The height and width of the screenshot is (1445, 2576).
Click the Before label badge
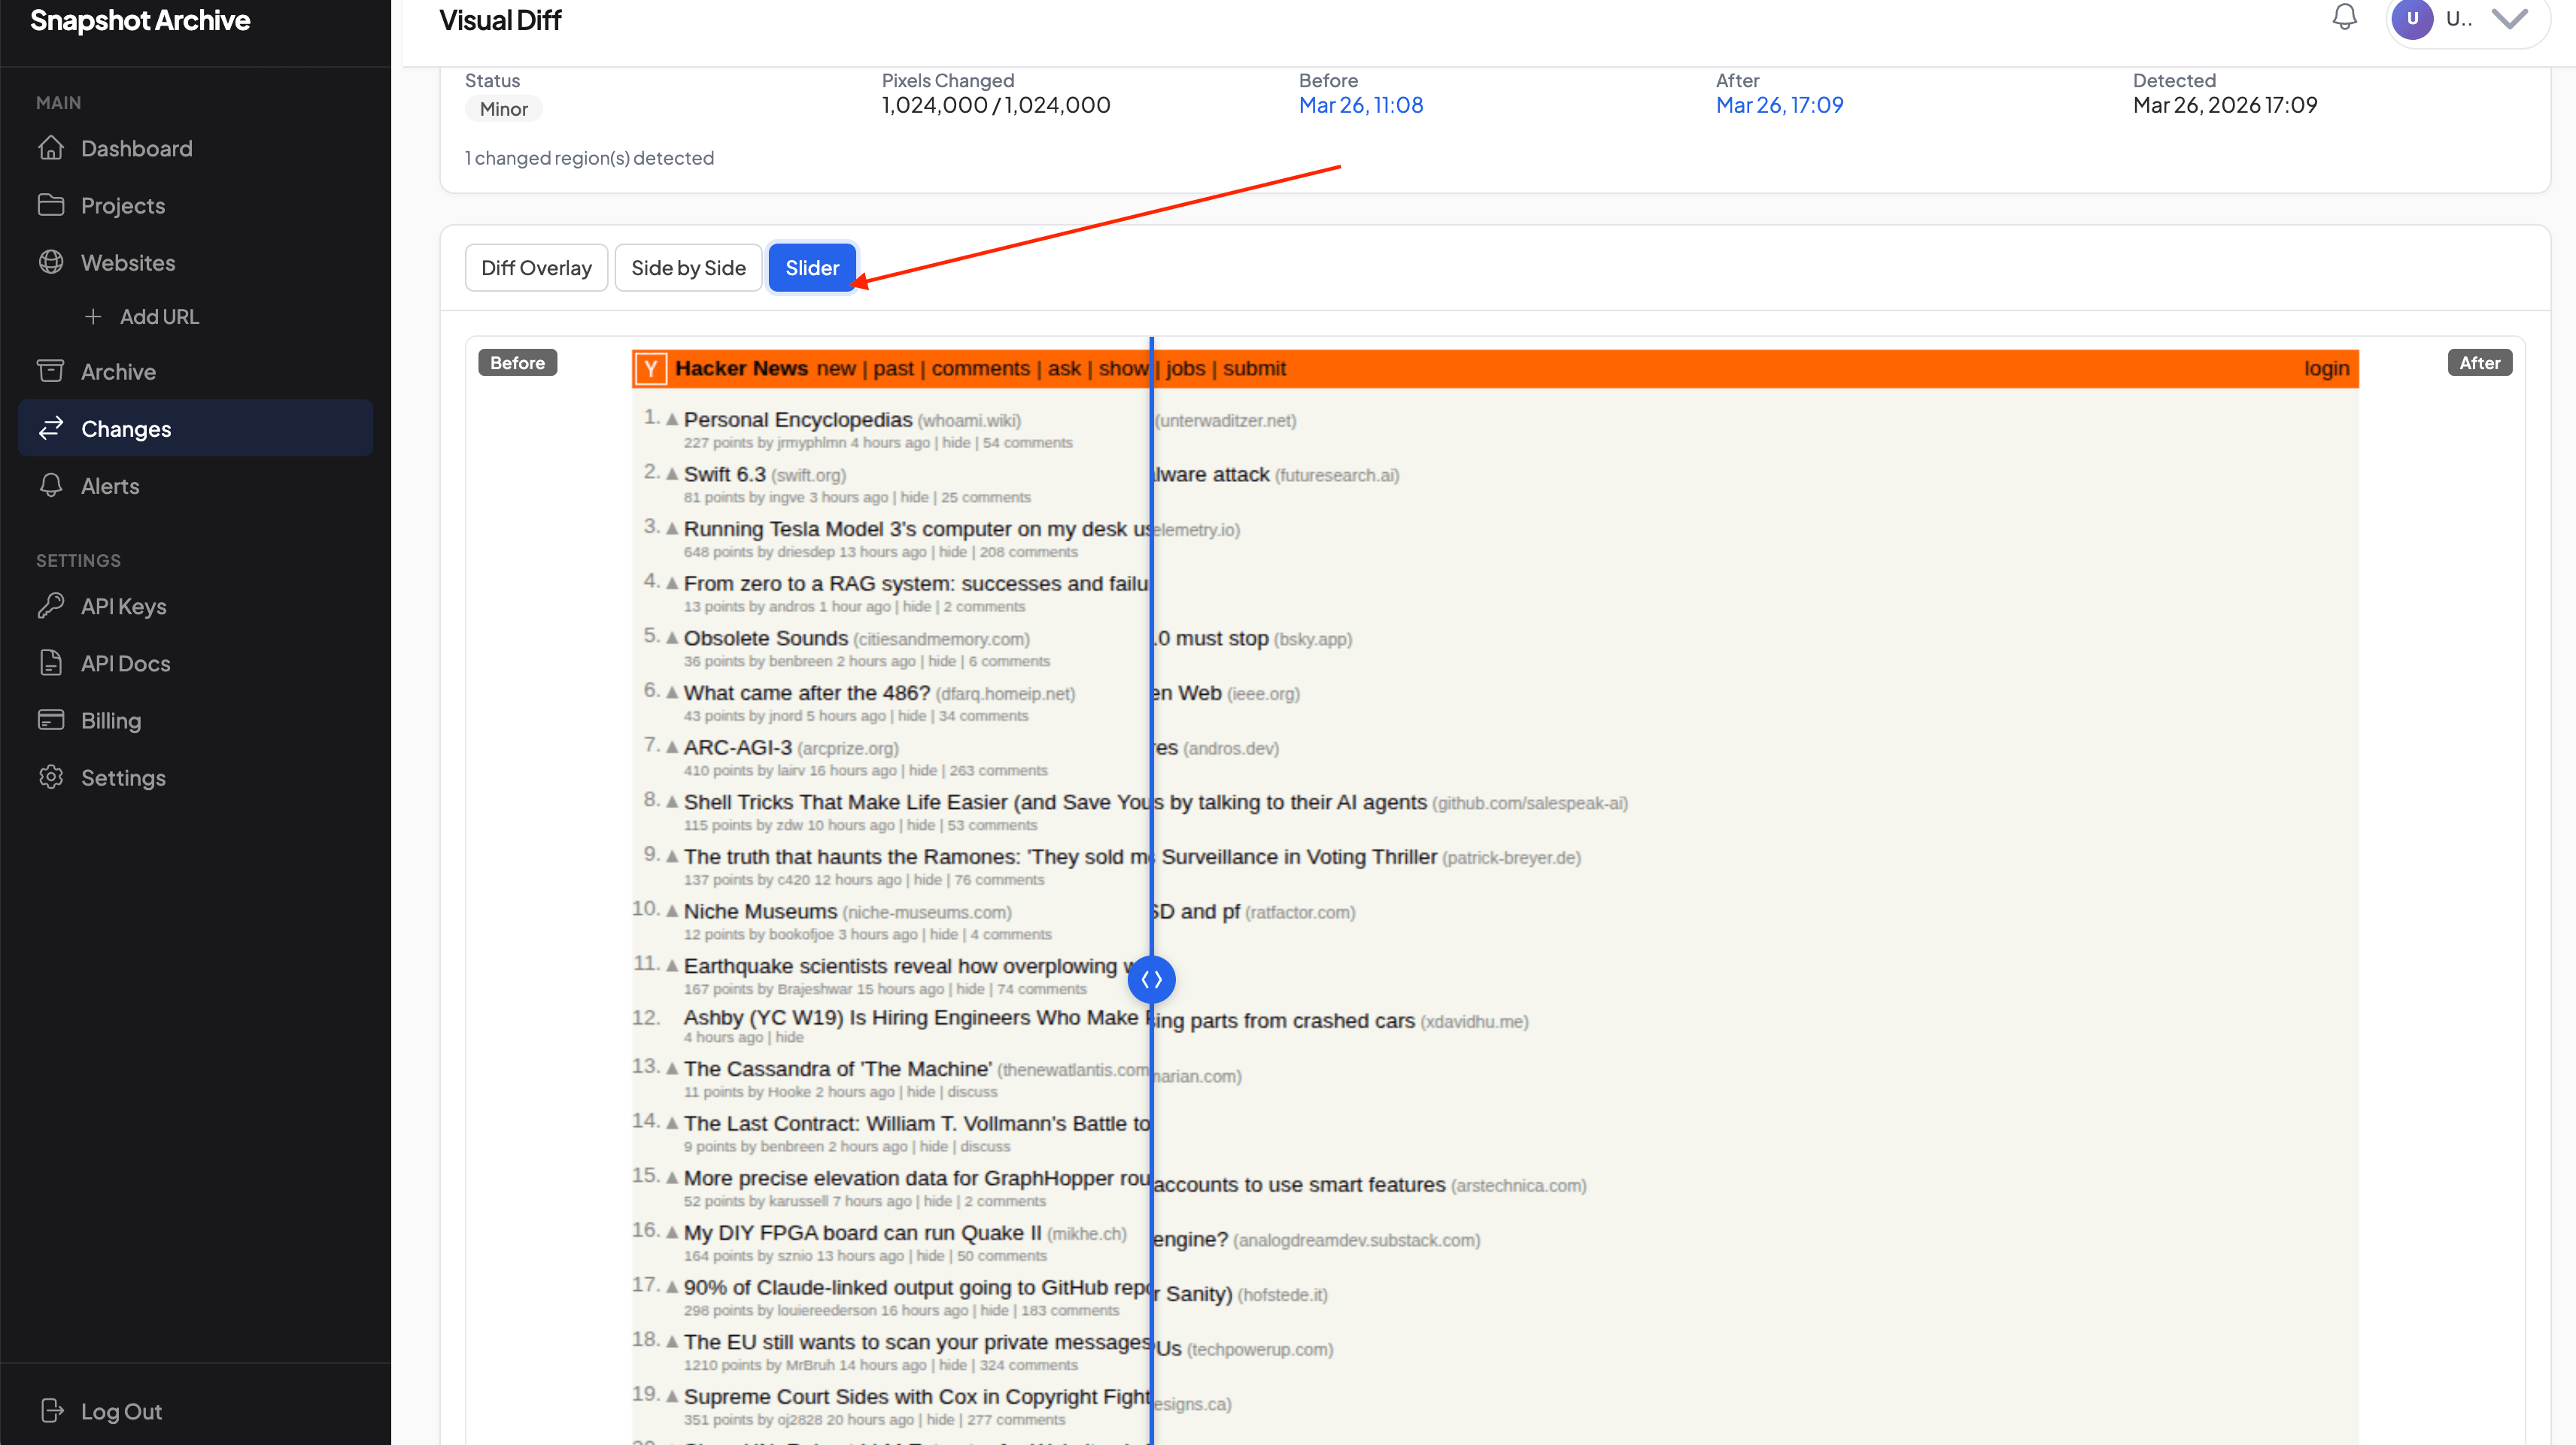517,362
